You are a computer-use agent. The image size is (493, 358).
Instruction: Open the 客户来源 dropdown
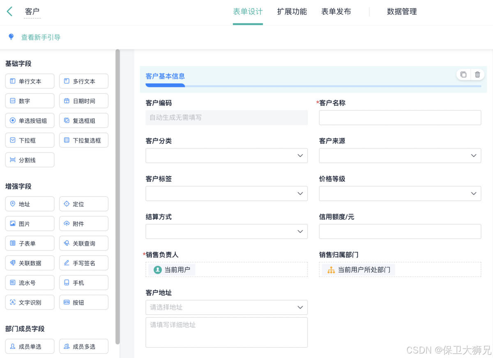400,155
